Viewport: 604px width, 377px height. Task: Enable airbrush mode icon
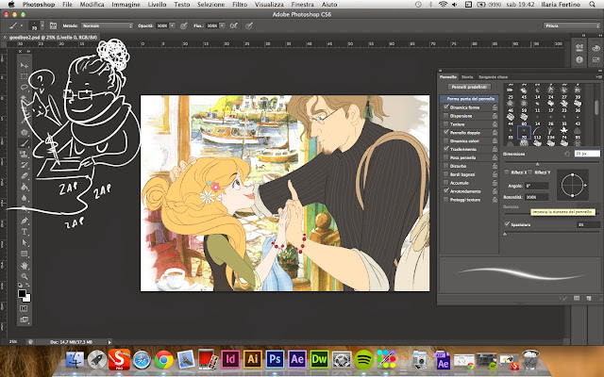click(233, 25)
